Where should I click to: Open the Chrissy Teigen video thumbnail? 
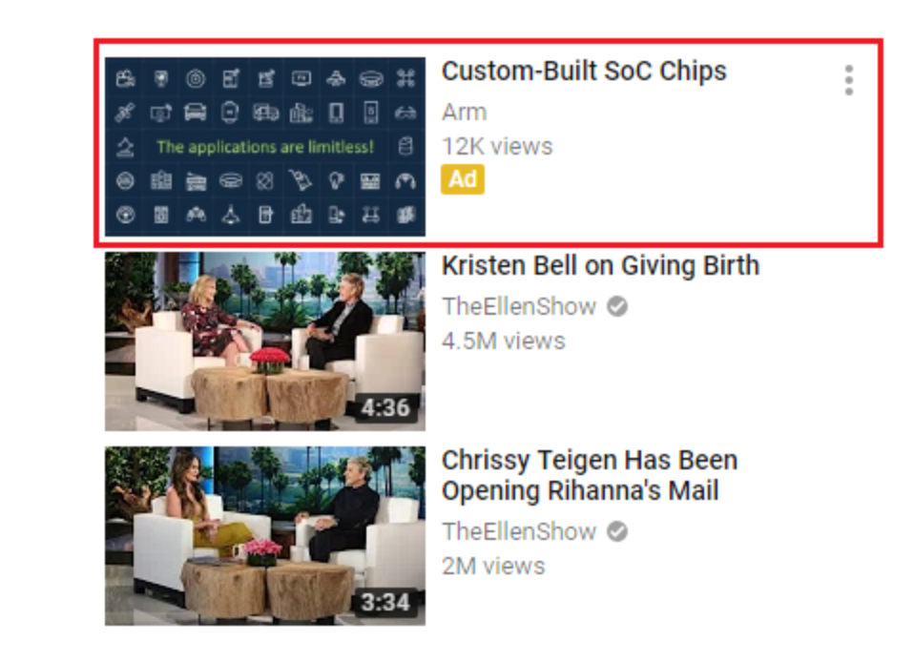[x=265, y=536]
